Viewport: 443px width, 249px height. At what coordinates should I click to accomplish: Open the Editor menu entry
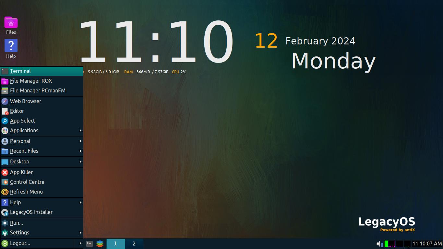click(42, 111)
